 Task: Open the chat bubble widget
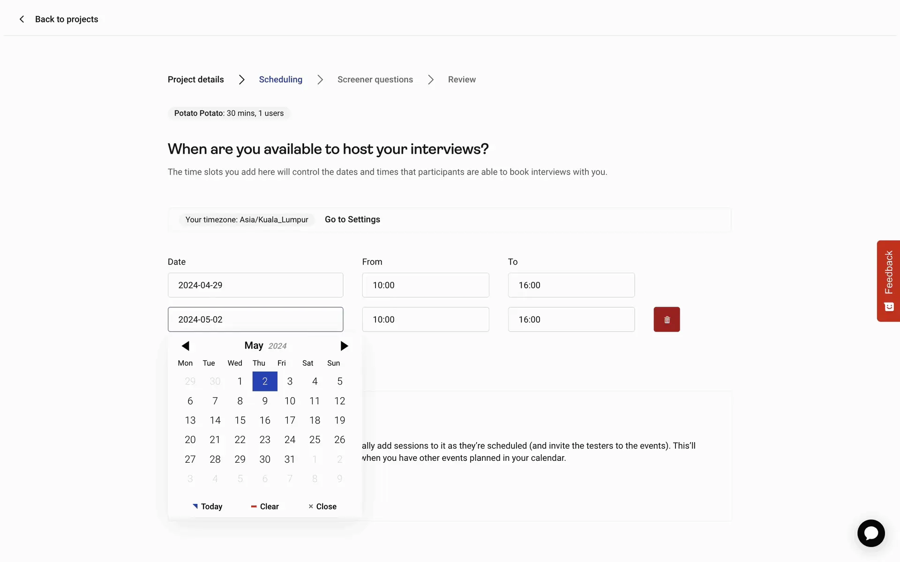click(x=870, y=533)
